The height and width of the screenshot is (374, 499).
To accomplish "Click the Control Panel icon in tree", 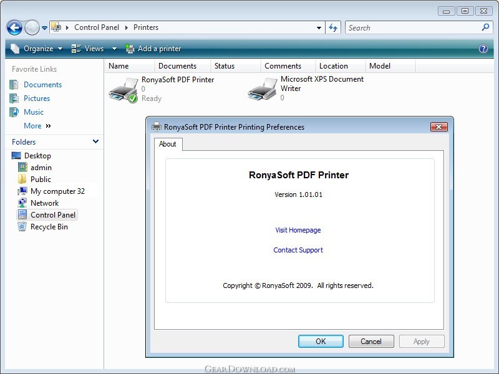I will click(x=22, y=214).
